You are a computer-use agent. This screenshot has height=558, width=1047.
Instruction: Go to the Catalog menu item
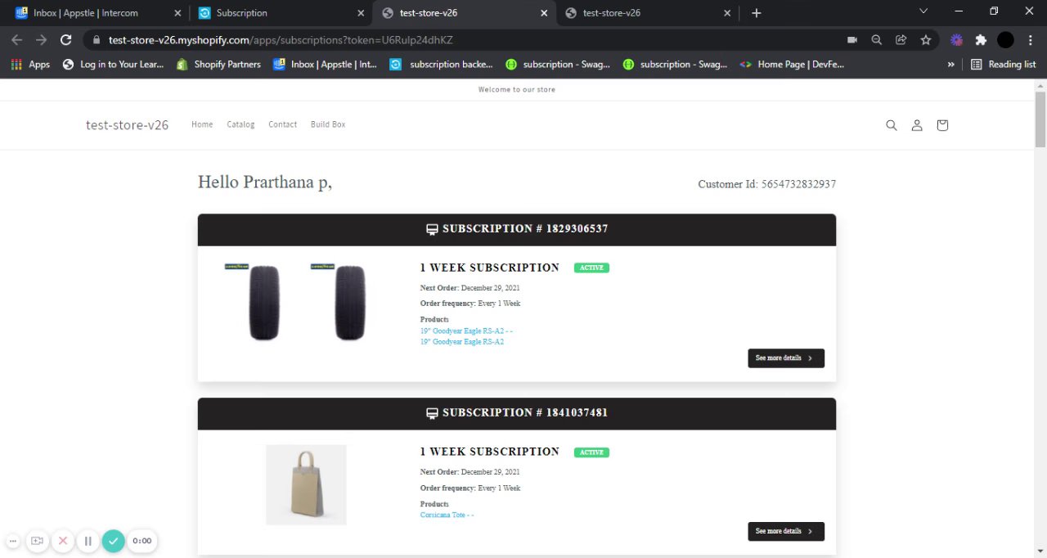240,124
